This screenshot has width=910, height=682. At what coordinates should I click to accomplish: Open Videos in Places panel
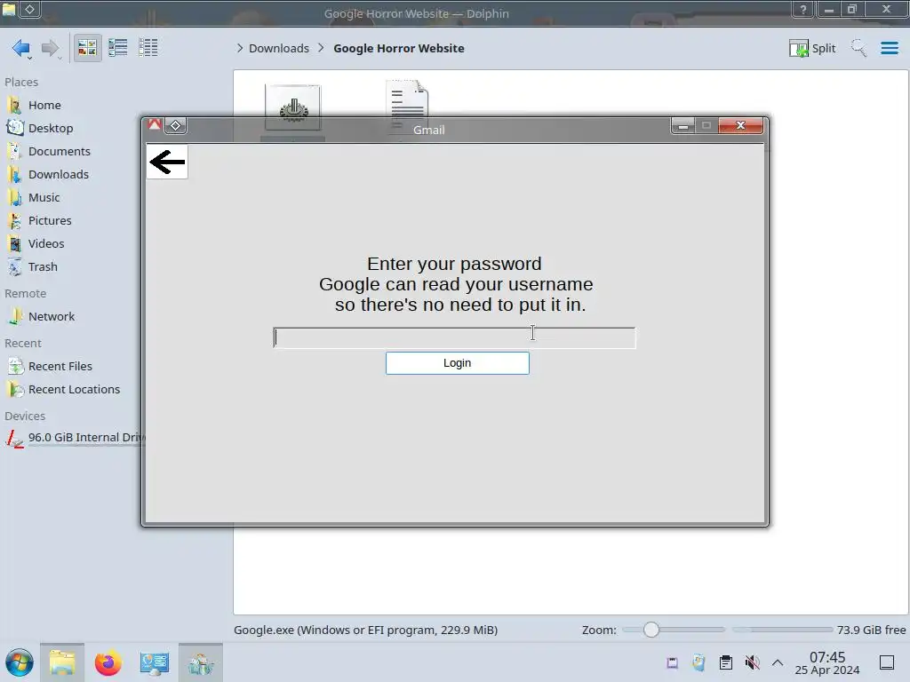[46, 244]
